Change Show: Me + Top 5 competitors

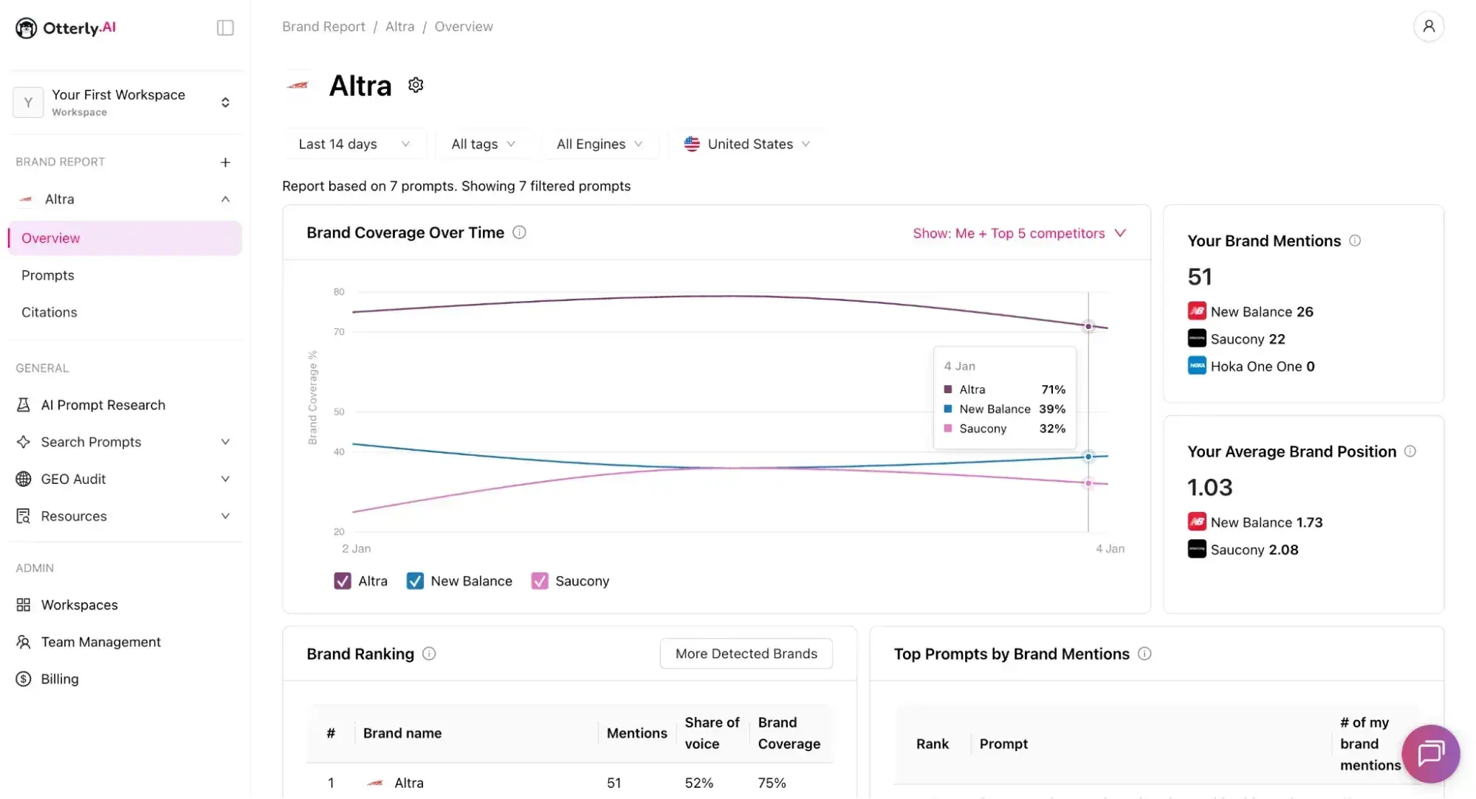point(1019,233)
